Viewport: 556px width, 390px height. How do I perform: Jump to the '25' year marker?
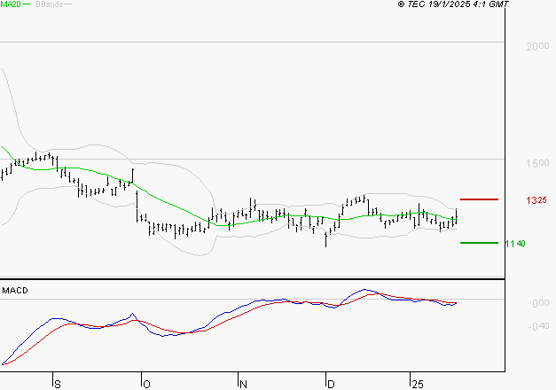click(x=417, y=384)
